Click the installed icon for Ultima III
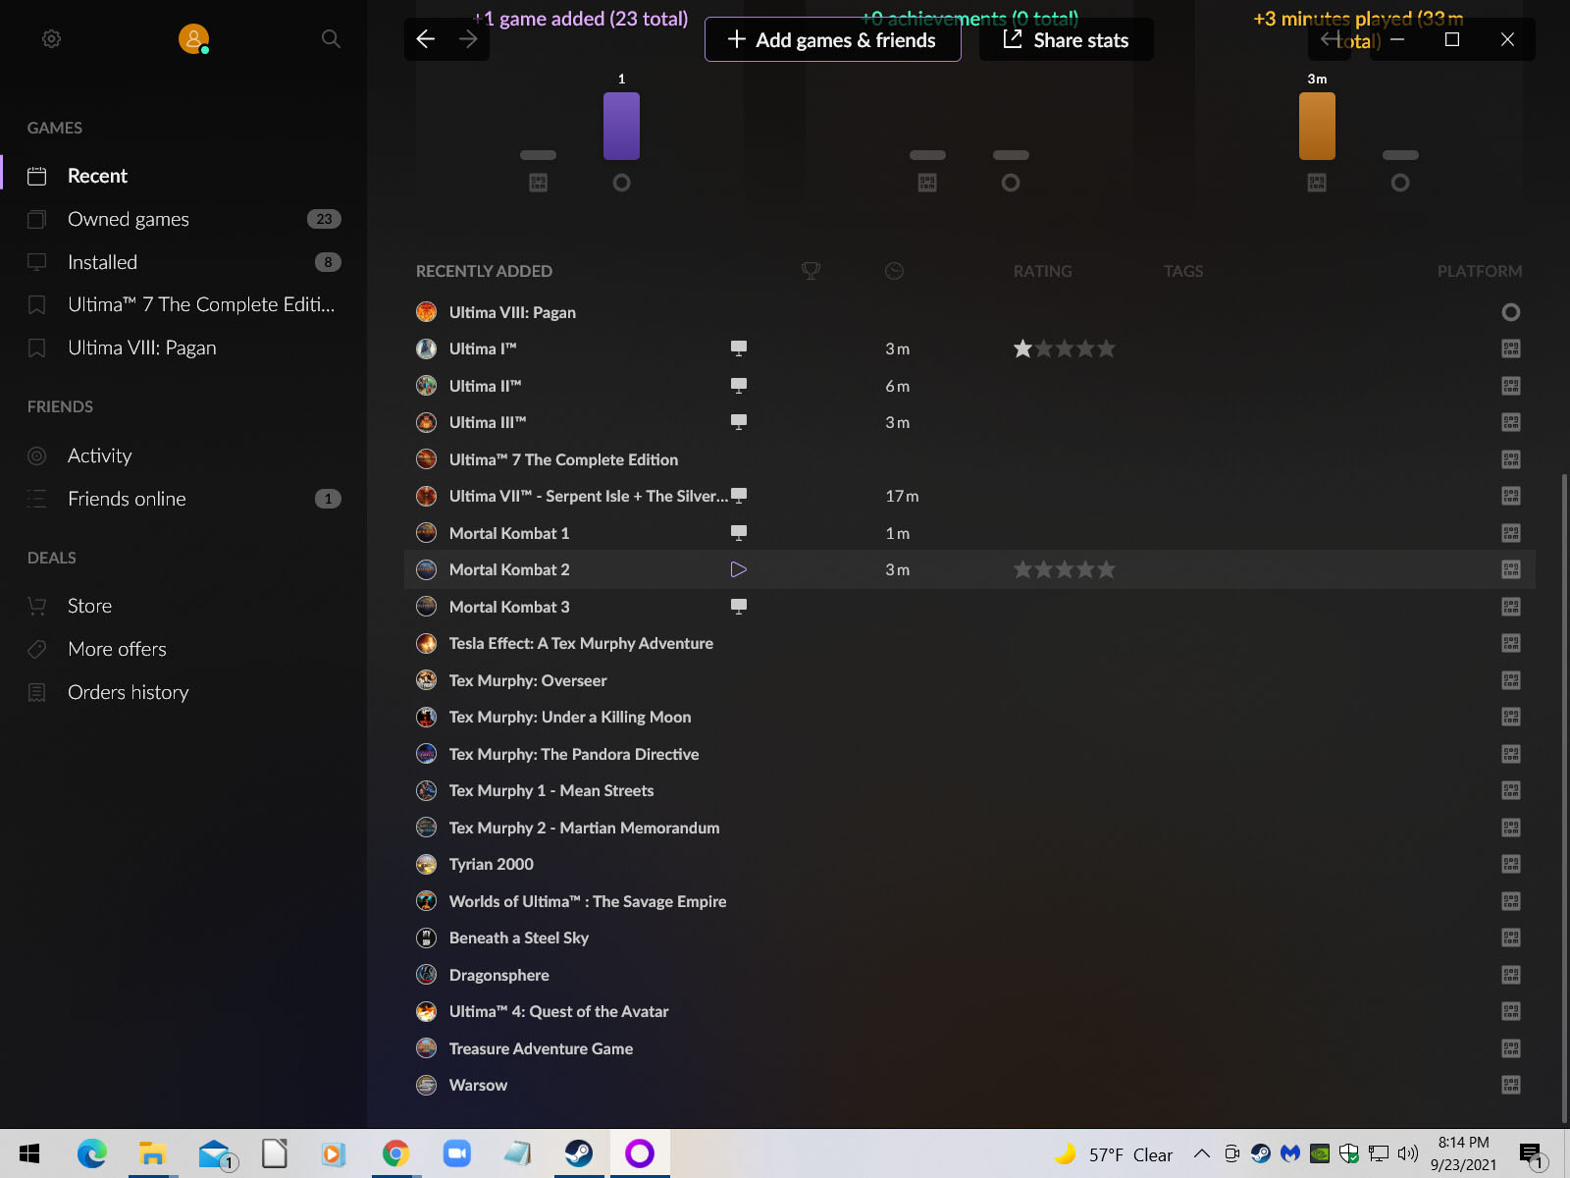1570x1178 pixels. pos(739,422)
